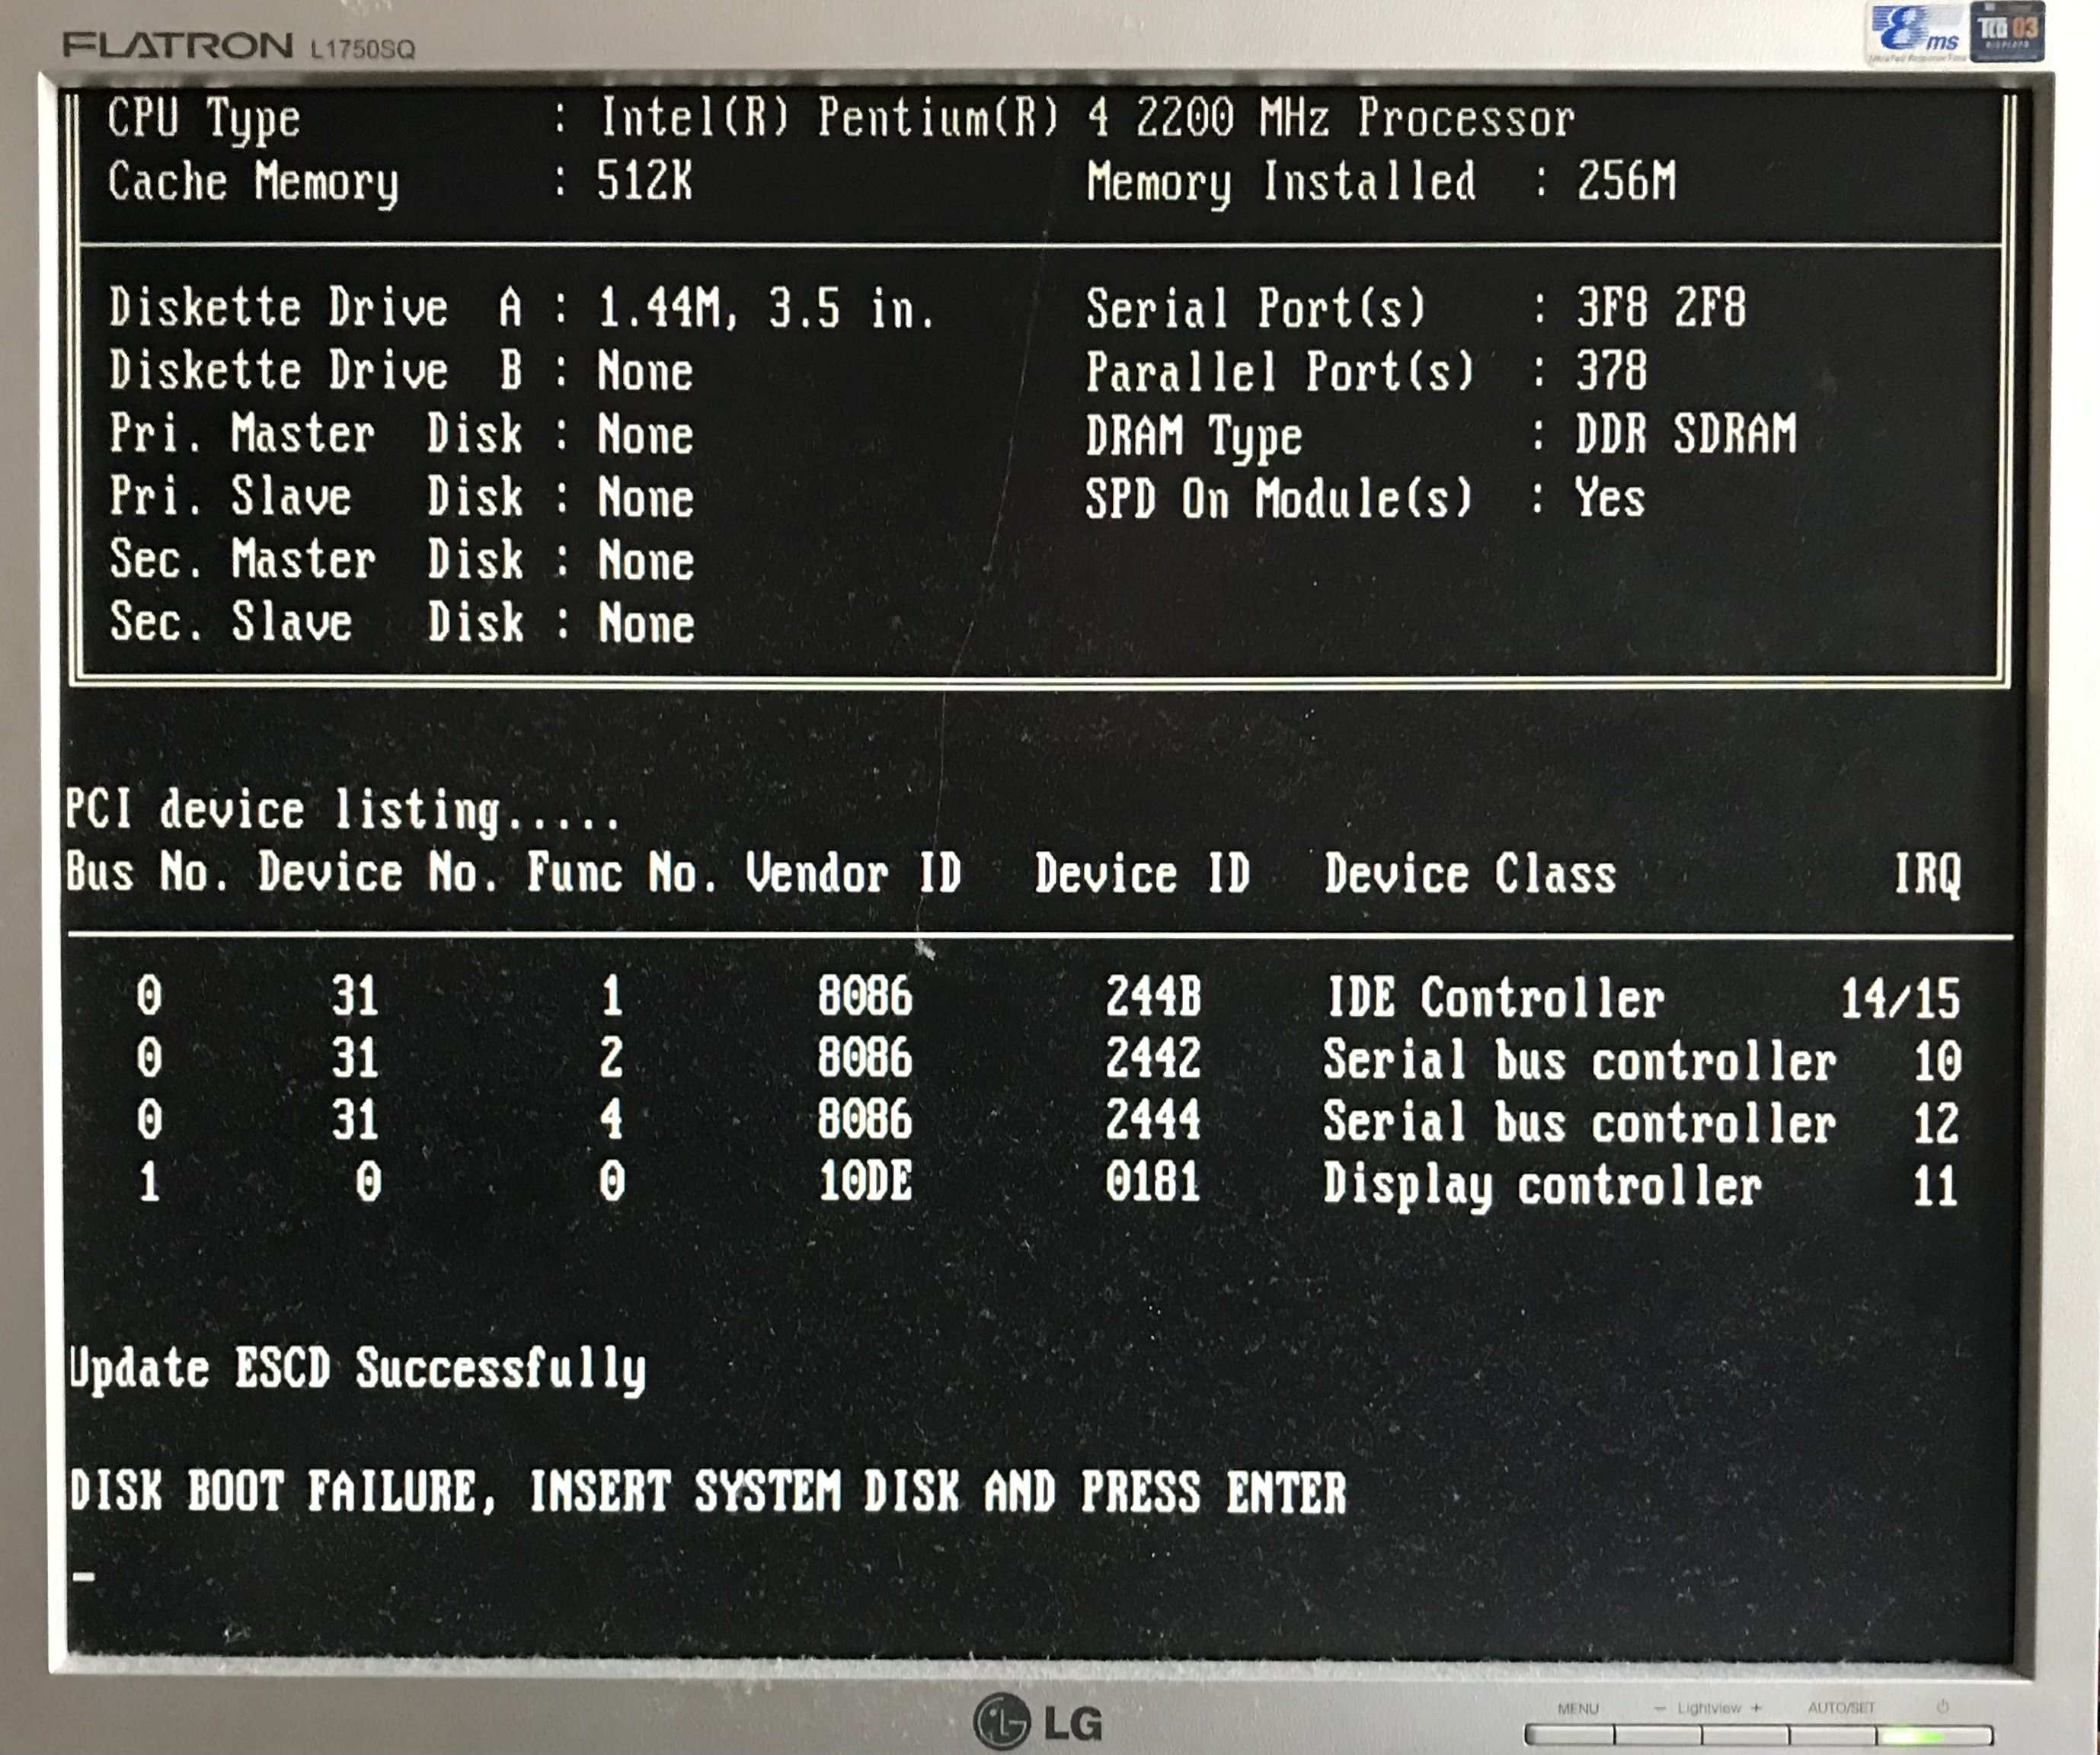
Task: Click the Memory Installed 256M value
Action: coord(1625,182)
